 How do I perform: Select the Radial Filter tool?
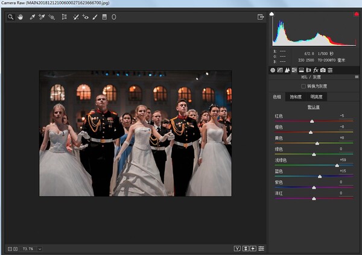(x=114, y=17)
